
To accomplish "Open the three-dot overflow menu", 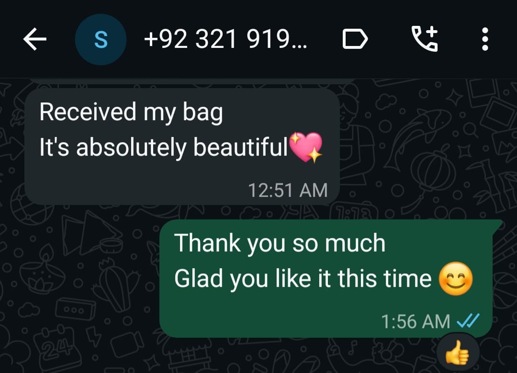I will pos(484,39).
